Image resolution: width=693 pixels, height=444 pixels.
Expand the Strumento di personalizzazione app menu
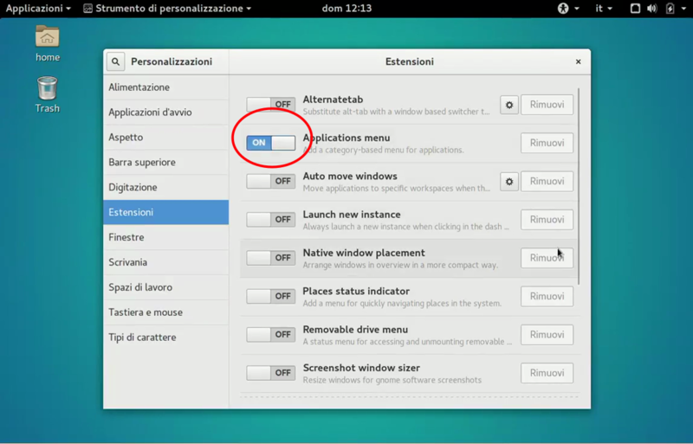(167, 9)
